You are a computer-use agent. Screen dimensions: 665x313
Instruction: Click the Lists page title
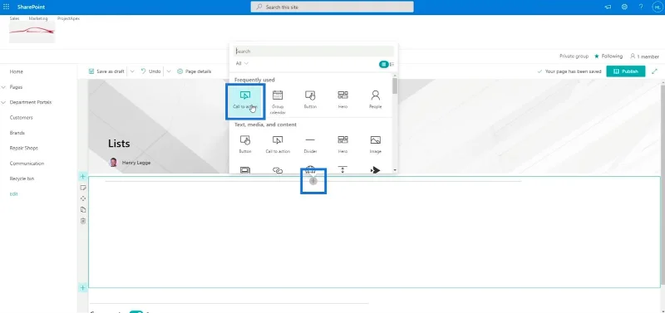[119, 144]
